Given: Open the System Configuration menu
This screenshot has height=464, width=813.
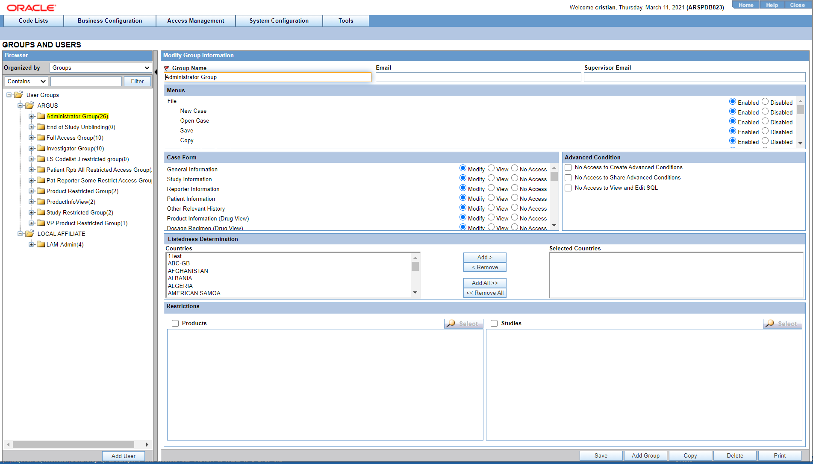Looking at the screenshot, I should point(279,21).
